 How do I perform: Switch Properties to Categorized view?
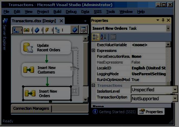pyautogui.click(x=96, y=37)
